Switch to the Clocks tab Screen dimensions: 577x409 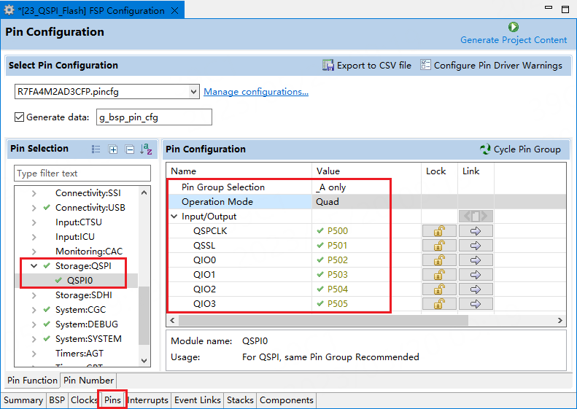click(84, 400)
